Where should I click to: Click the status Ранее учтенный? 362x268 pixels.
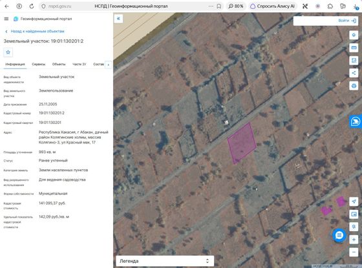(53, 160)
